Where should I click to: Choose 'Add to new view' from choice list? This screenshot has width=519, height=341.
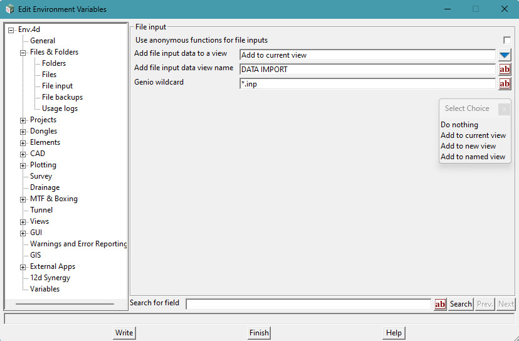(468, 146)
